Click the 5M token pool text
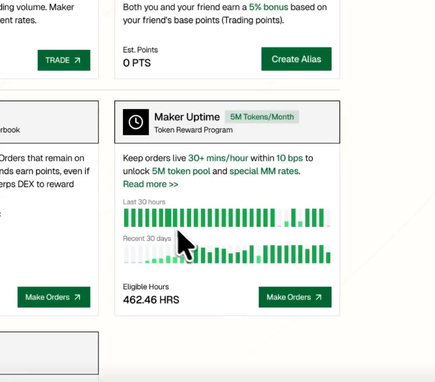435x382 pixels. [181, 171]
